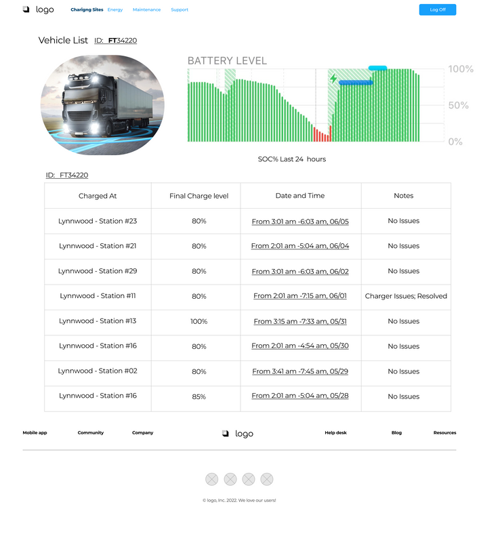Click the SOC% Last 24 hours caption
The height and width of the screenshot is (538, 479).
coord(292,159)
